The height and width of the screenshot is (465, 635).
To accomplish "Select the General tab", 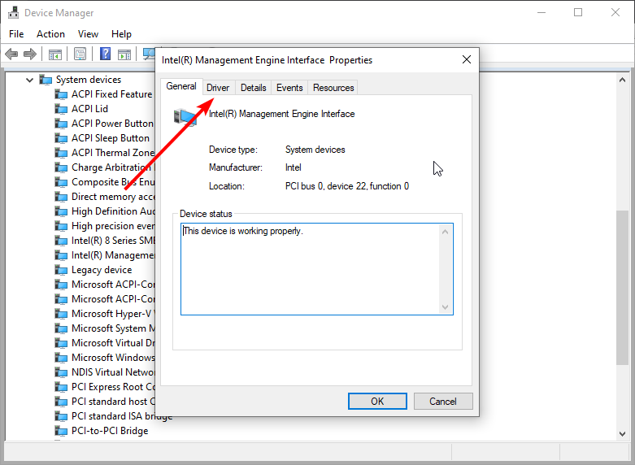I will [x=181, y=86].
